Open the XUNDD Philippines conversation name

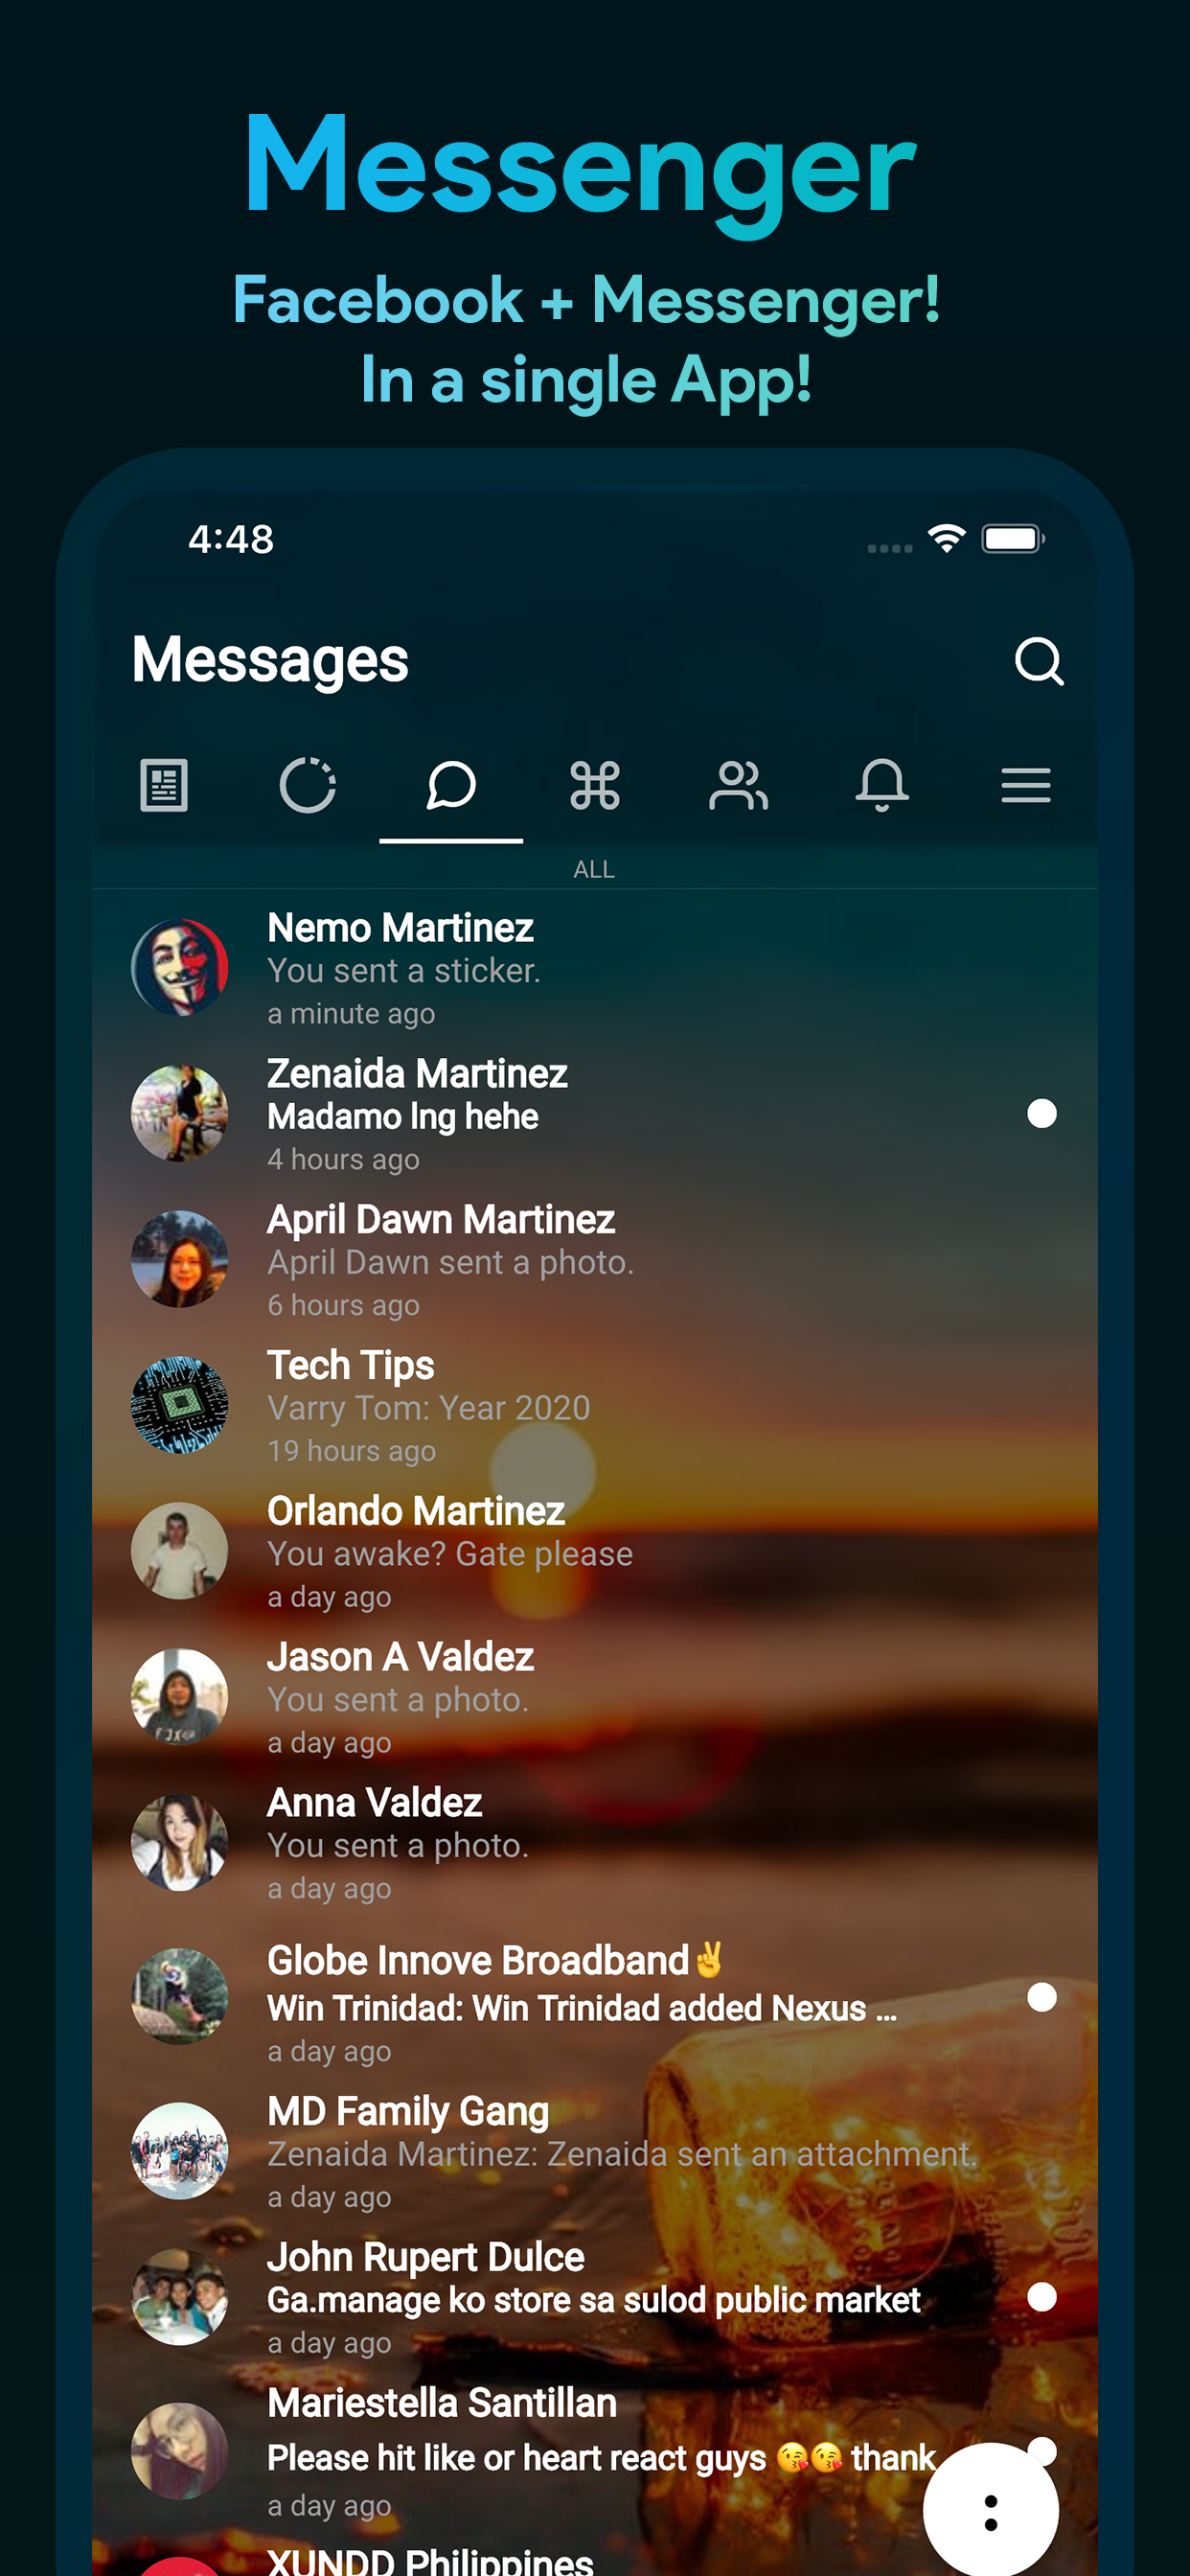point(430,2561)
